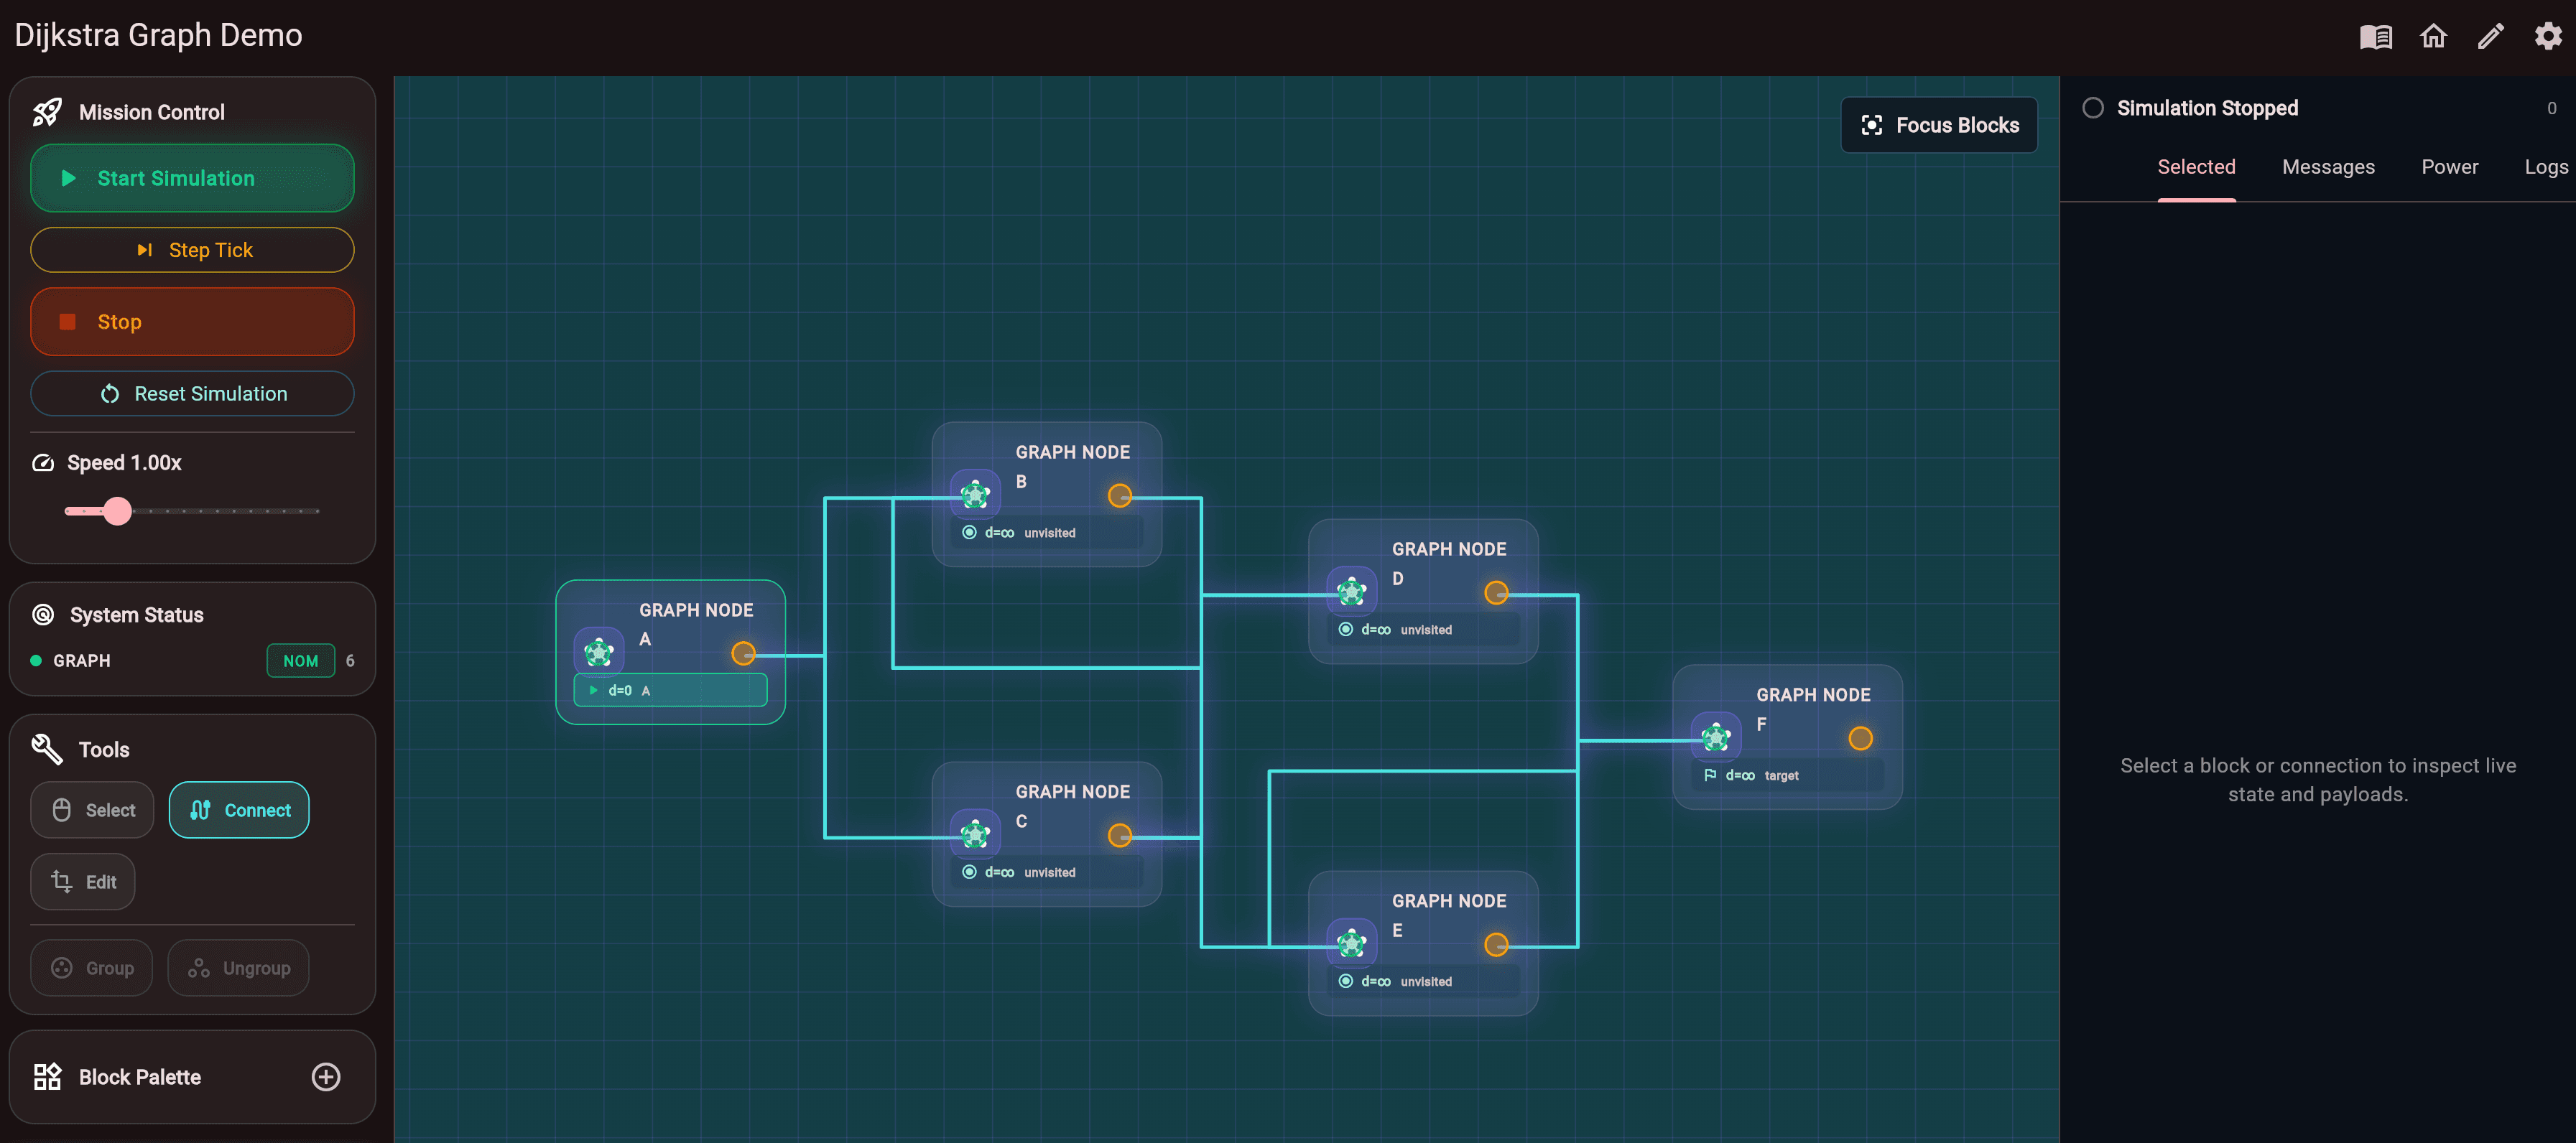Click the Mission Control rocket icon
The width and height of the screenshot is (2576, 1143).
(47, 112)
